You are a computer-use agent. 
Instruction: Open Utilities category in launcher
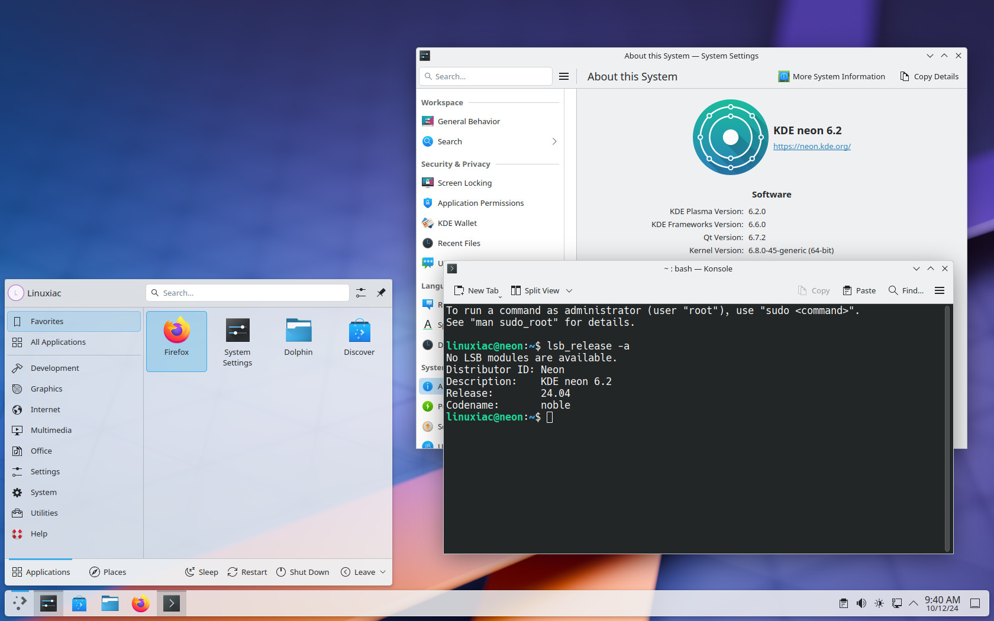click(74, 513)
